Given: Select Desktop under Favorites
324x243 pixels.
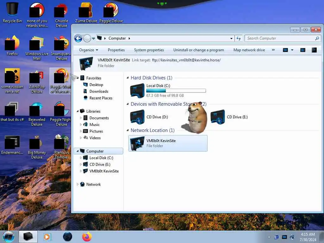Looking at the screenshot, I should [96, 85].
